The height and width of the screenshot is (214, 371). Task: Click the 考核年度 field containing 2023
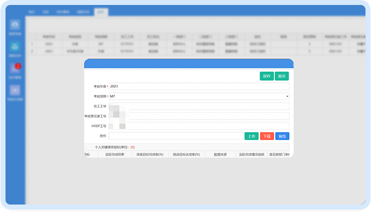(199, 86)
